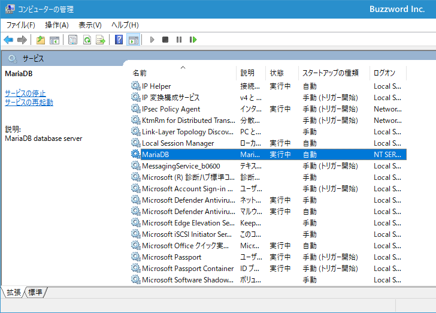Click the Keep... description cell
436x313 pixels.
(x=250, y=223)
